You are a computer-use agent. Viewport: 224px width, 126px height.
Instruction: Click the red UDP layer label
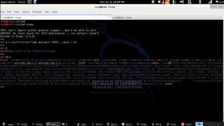click(84, 63)
